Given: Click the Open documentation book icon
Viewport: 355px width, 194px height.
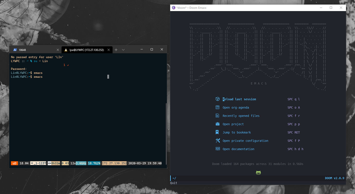Looking at the screenshot, I should click(218, 149).
